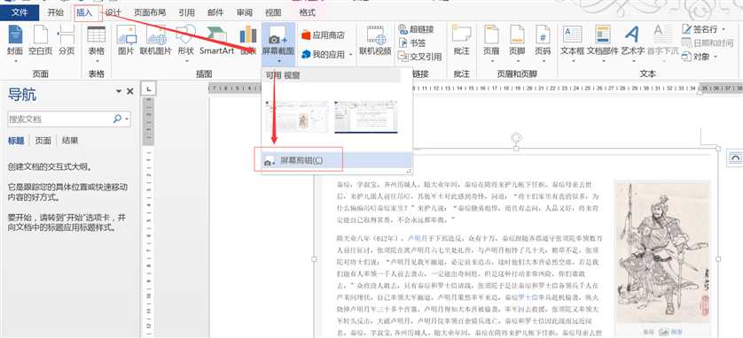Screen dimensions: 743x338
Task: Choose the second available window thumbnail
Action: pos(366,117)
